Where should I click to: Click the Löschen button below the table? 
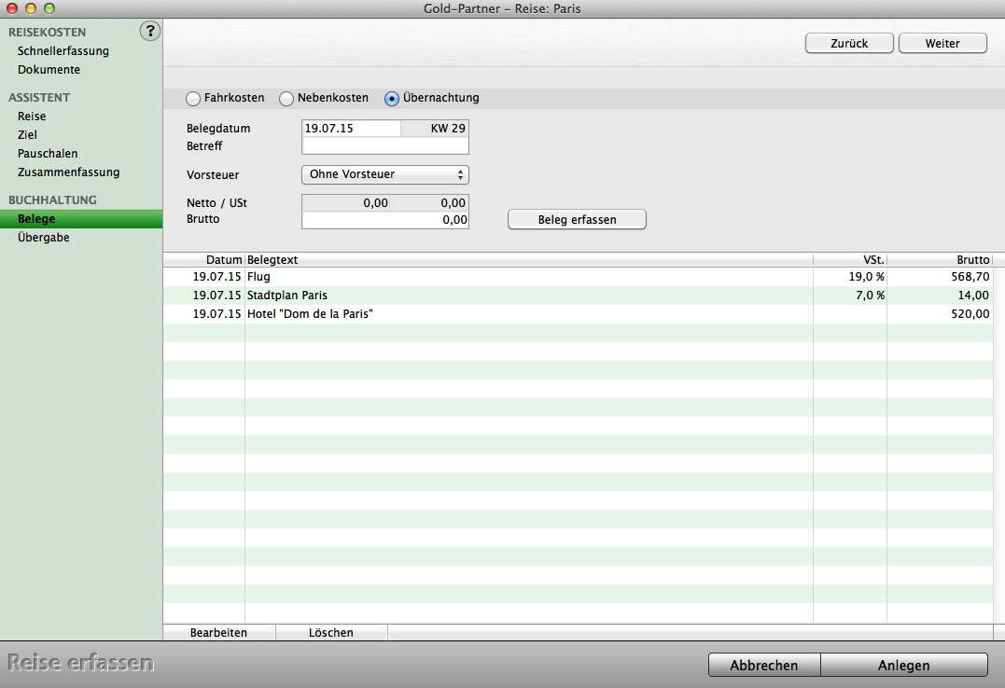point(331,633)
